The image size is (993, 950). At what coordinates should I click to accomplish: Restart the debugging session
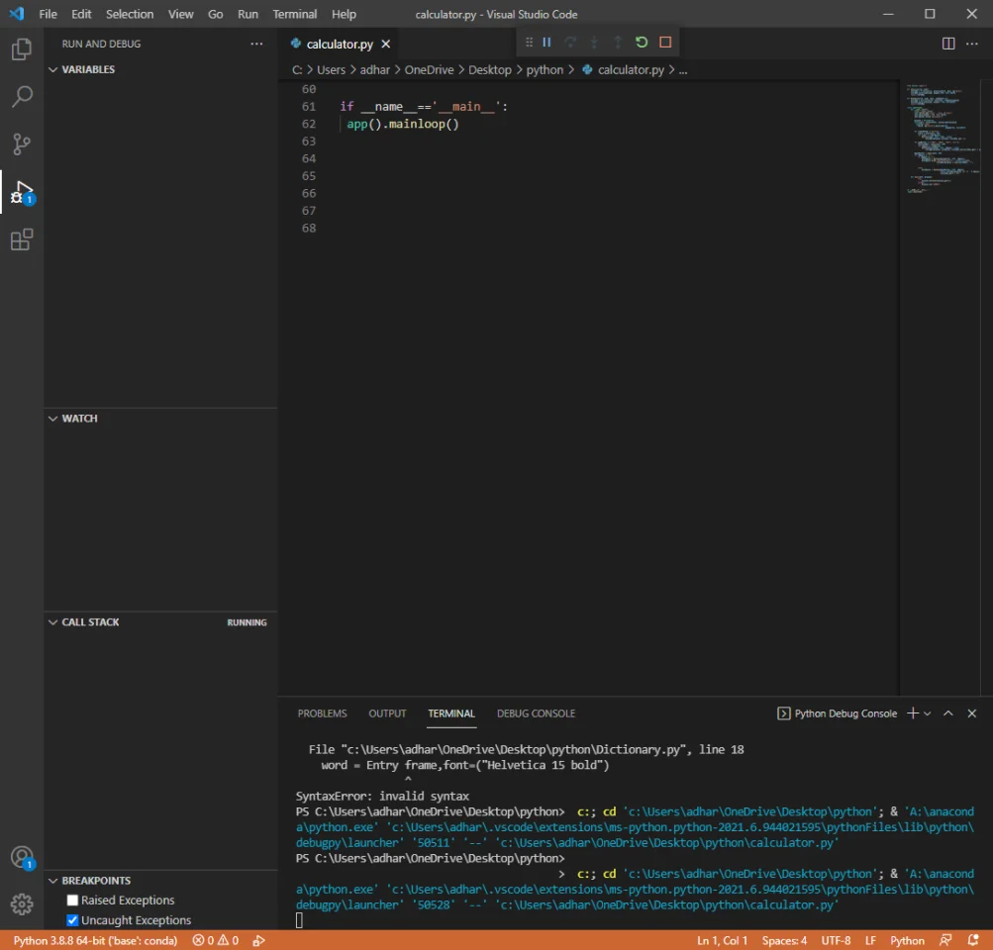click(x=642, y=43)
